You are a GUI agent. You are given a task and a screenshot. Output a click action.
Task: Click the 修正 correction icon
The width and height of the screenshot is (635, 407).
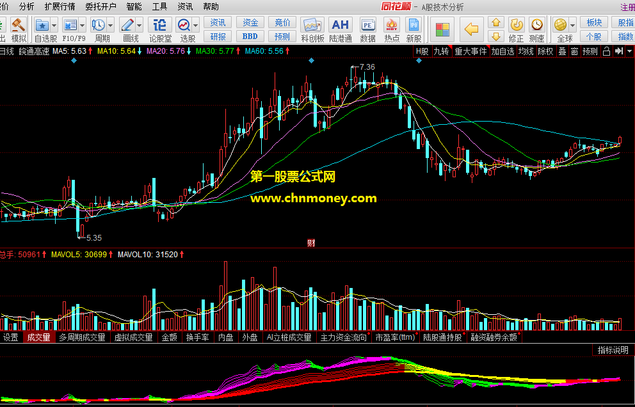pos(517,25)
